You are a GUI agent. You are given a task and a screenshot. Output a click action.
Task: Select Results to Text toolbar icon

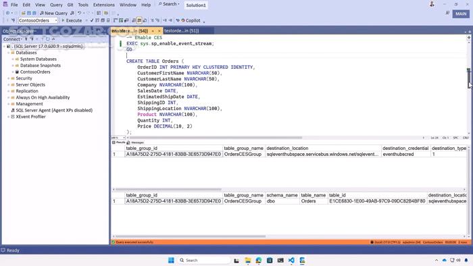[x=134, y=20]
